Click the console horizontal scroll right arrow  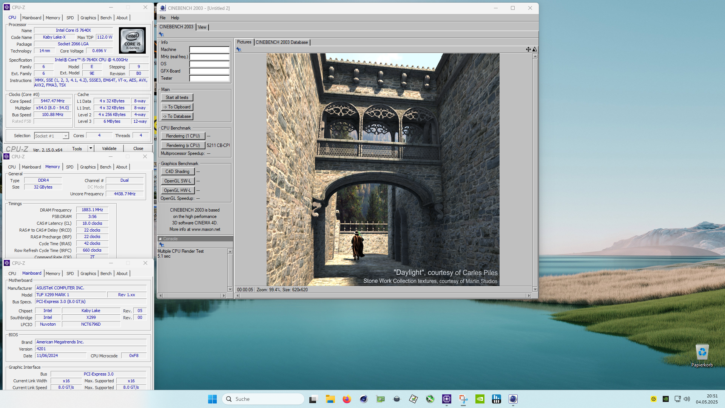coord(224,296)
